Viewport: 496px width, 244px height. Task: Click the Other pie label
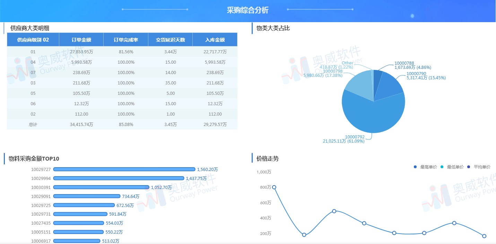click(347, 63)
